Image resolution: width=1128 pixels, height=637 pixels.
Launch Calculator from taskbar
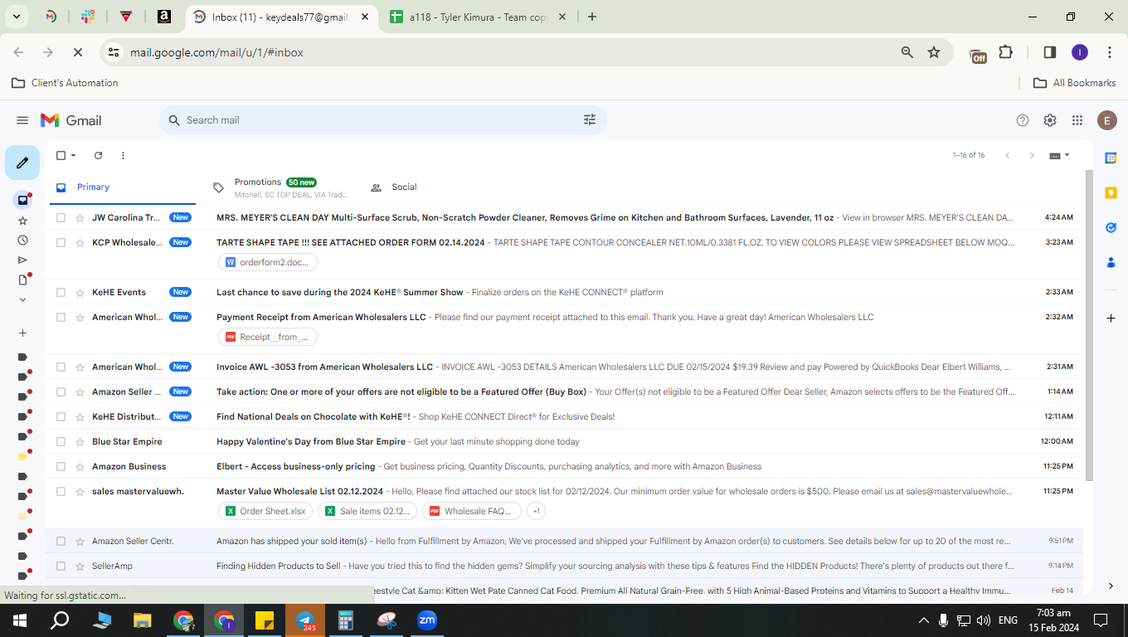(x=346, y=620)
